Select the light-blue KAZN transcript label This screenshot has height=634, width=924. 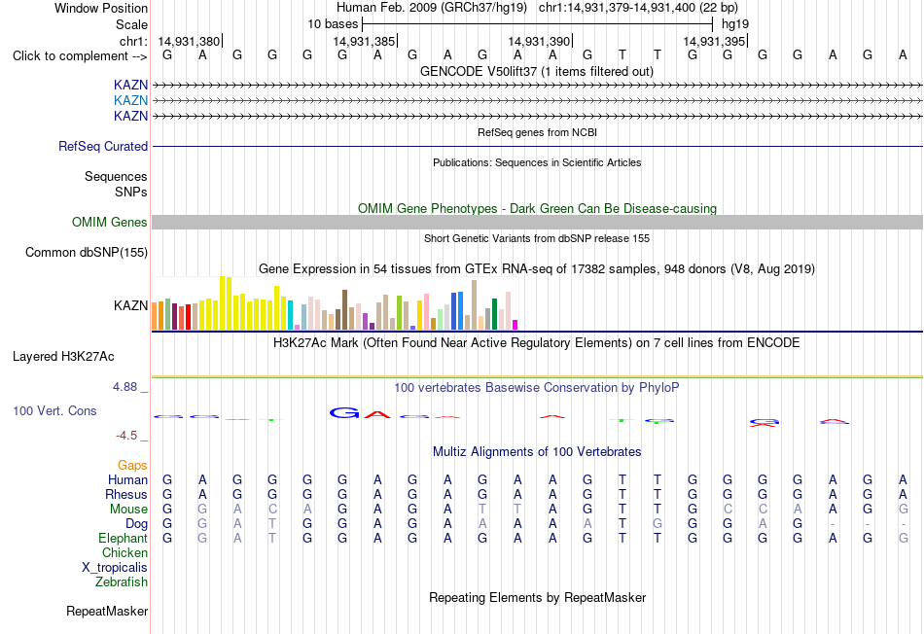point(130,101)
